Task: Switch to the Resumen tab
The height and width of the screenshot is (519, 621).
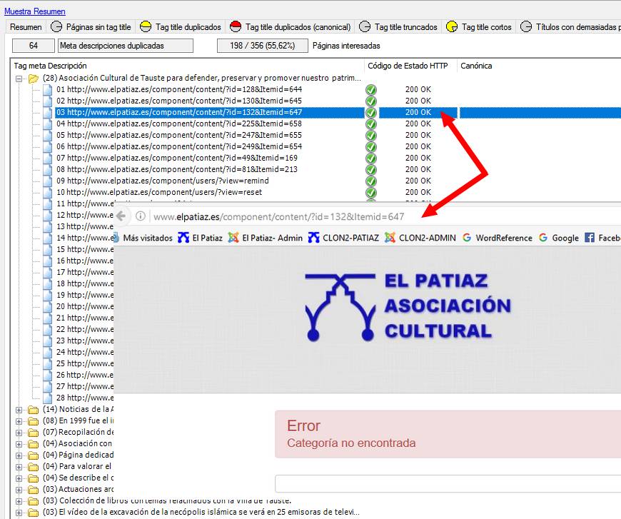Action: point(26,27)
